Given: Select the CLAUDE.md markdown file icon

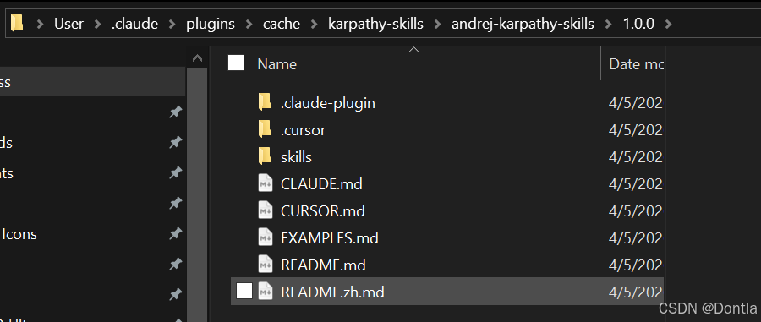Looking at the screenshot, I should coord(266,184).
